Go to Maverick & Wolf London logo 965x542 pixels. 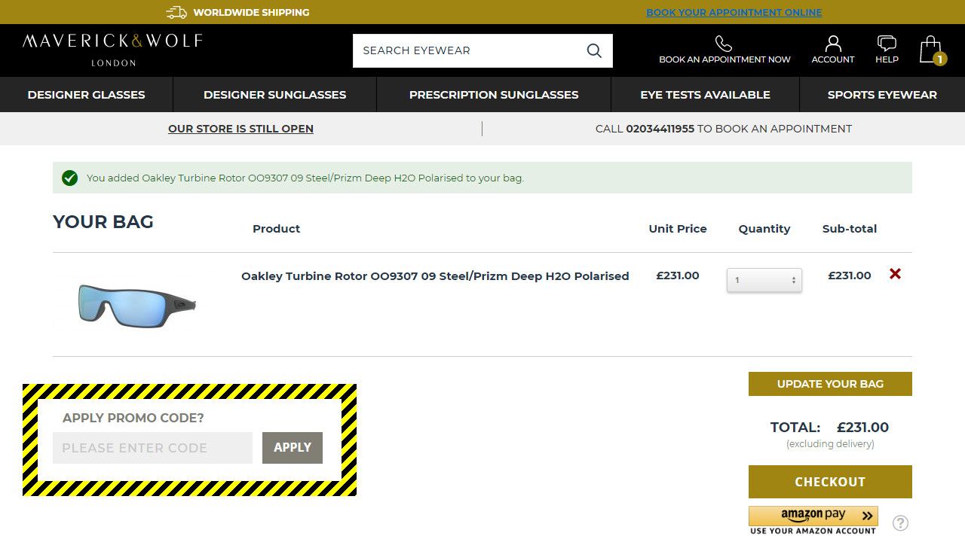coord(113,50)
